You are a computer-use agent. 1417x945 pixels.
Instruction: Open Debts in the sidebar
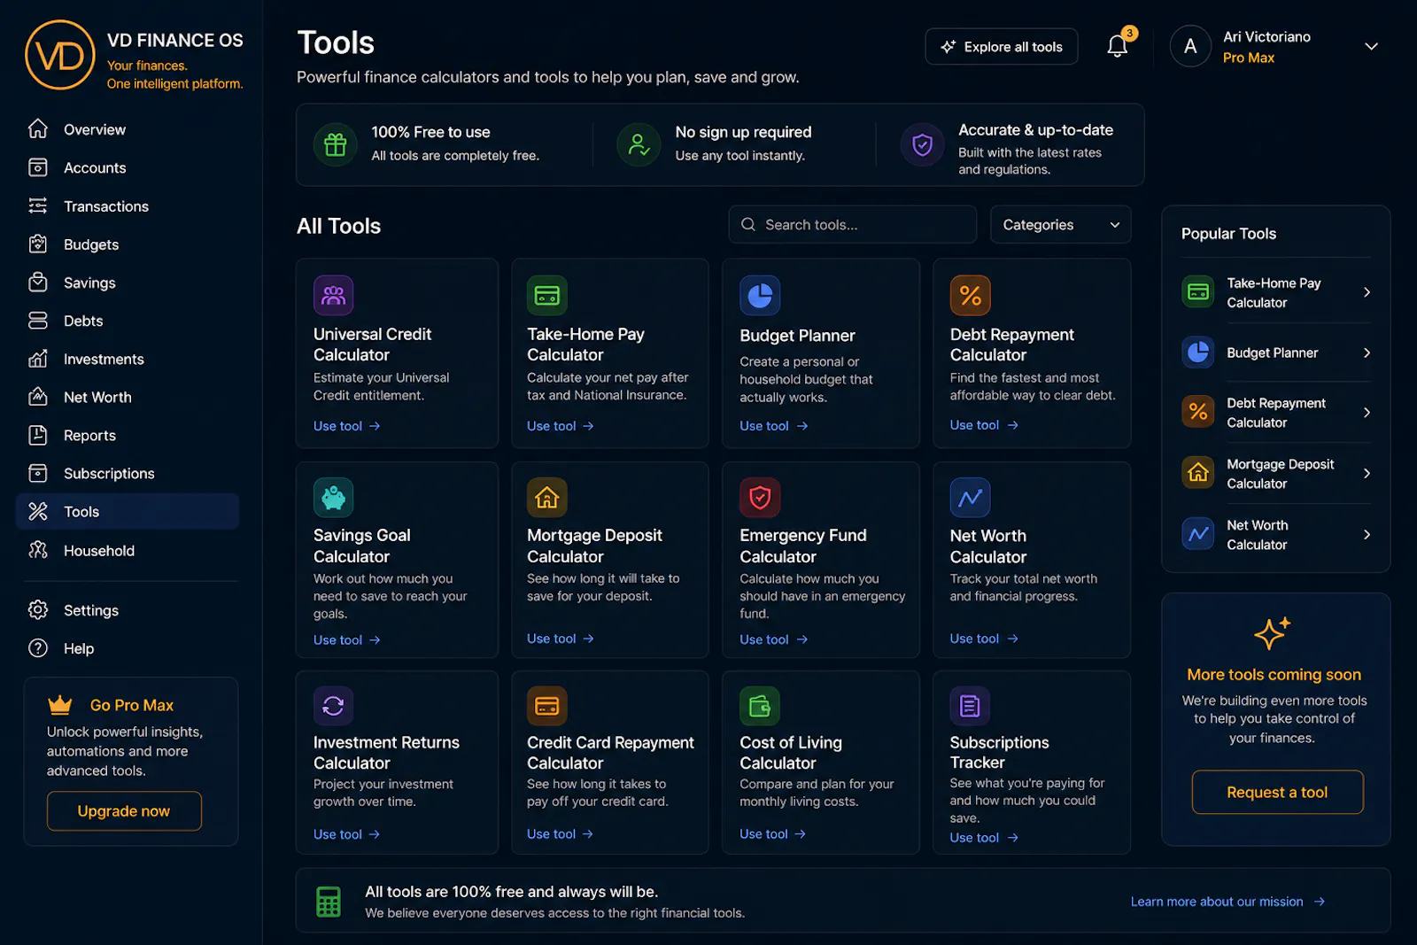tap(128, 321)
